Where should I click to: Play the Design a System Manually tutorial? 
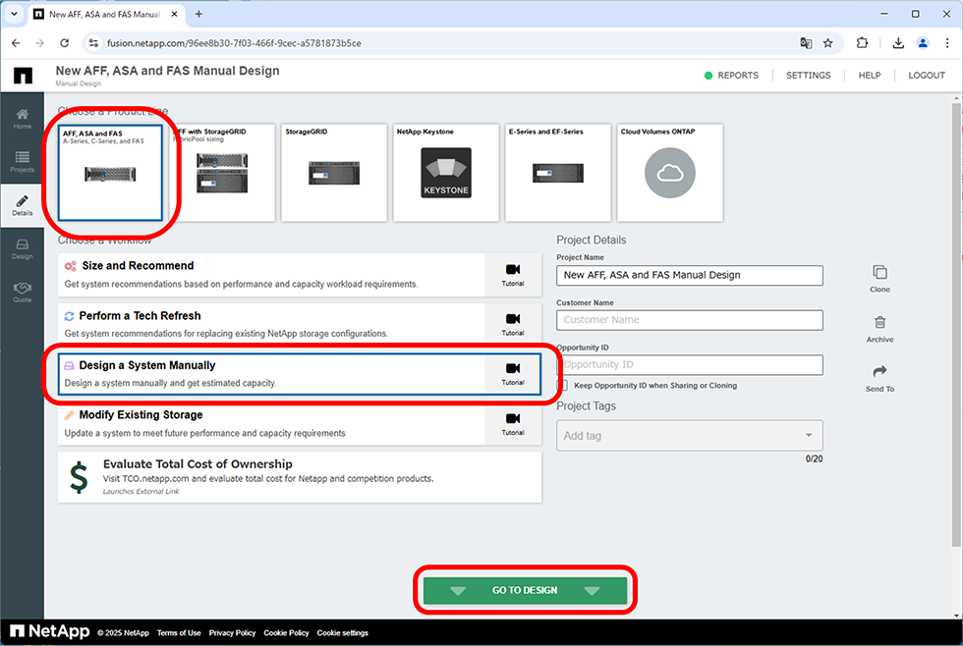(x=513, y=374)
